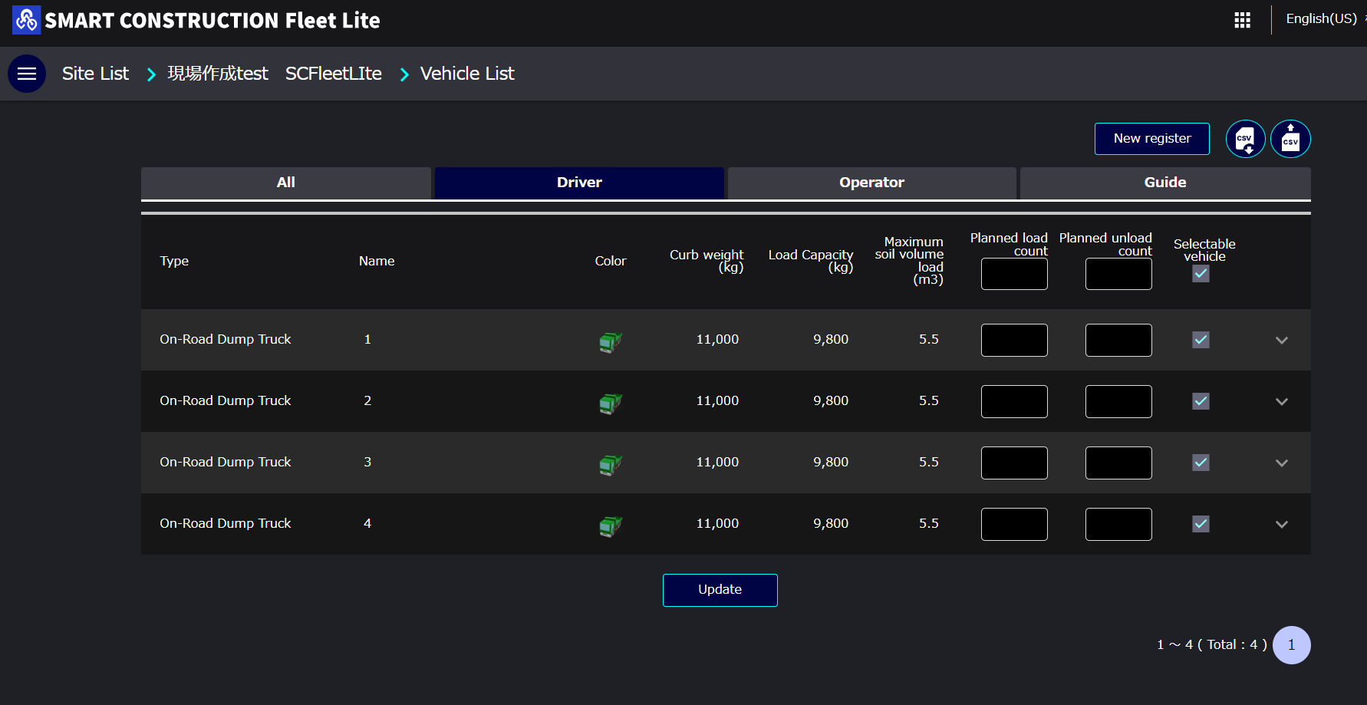
Task: Click the green truck icon for vehicle 3
Action: tap(611, 464)
